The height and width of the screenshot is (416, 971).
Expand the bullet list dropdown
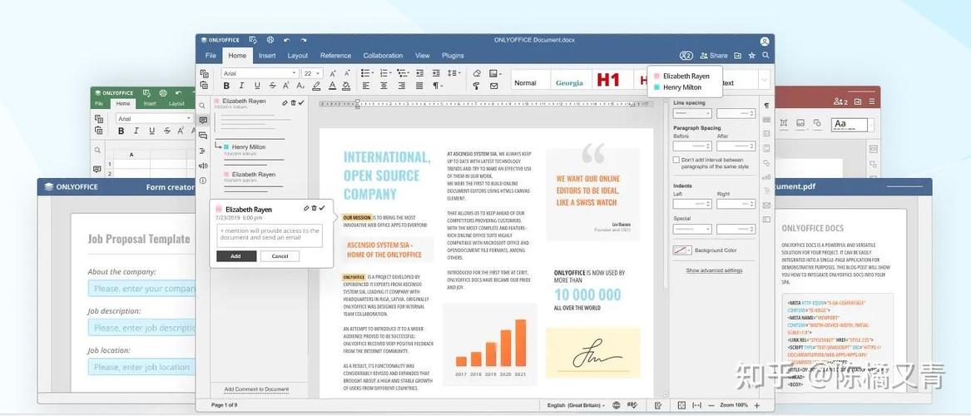coord(374,73)
